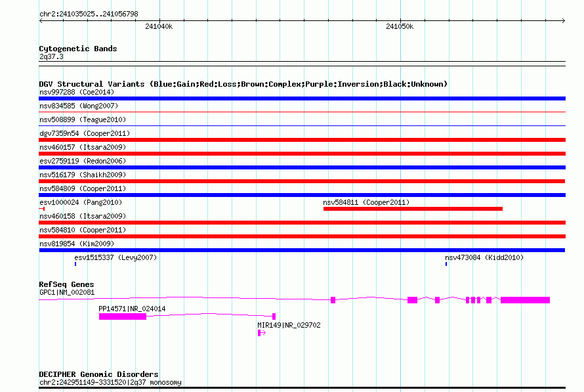Click the dgv7359n54 (Cooper2011) red loss bar

click(x=302, y=140)
